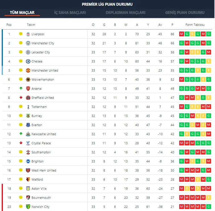This screenshot has width=215, height=211.
Task: Click the Liverpool club crest icon
Action: coord(28,34)
